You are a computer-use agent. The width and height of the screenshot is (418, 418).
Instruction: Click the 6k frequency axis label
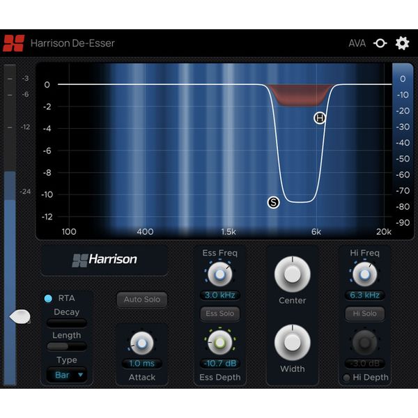click(316, 232)
